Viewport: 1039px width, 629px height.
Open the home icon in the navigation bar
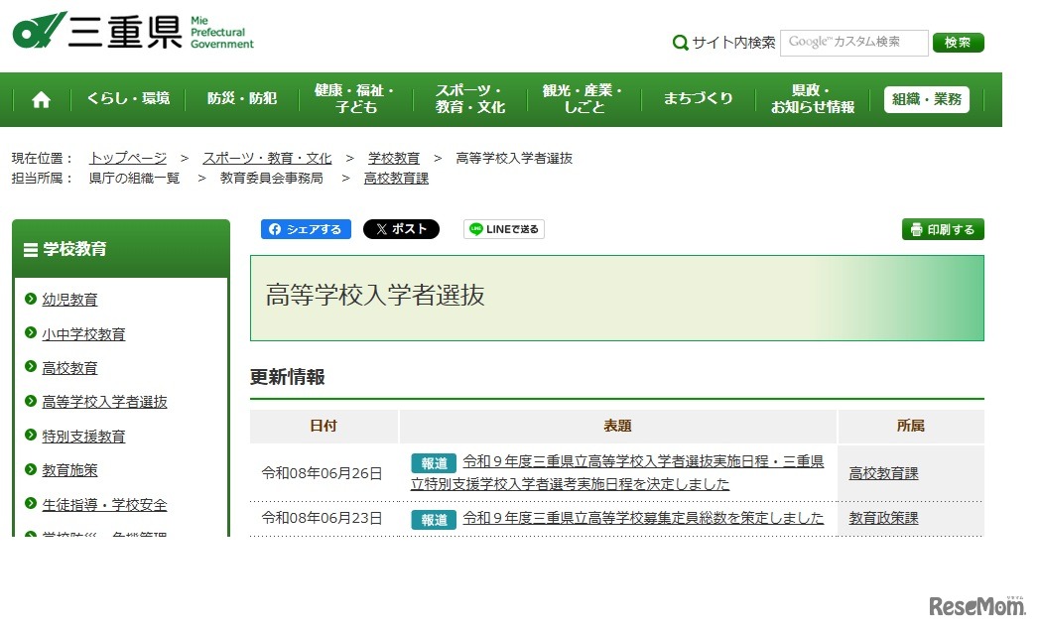[x=41, y=99]
